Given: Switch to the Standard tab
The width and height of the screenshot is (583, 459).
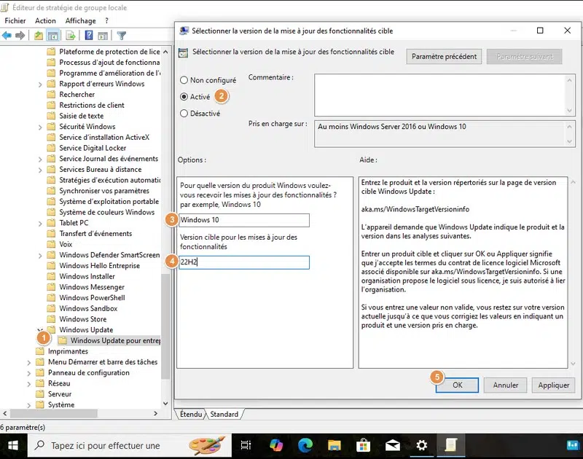Looking at the screenshot, I should click(224, 415).
